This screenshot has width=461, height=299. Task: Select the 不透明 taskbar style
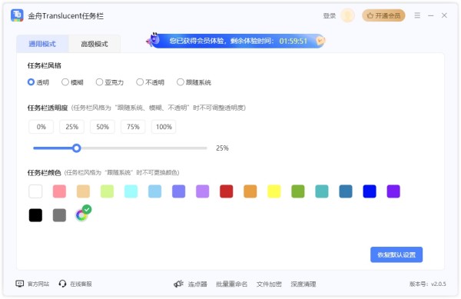[151, 82]
